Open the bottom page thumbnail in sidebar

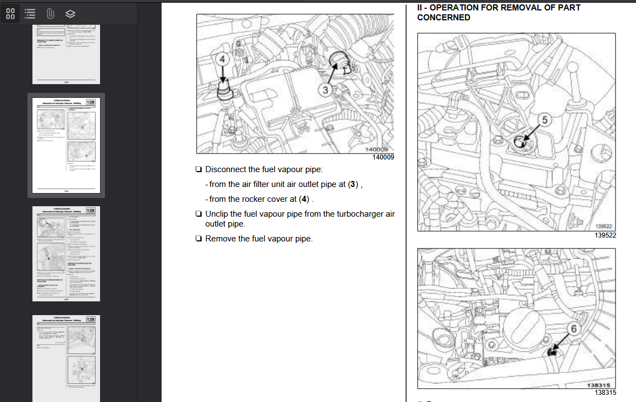coord(66,359)
